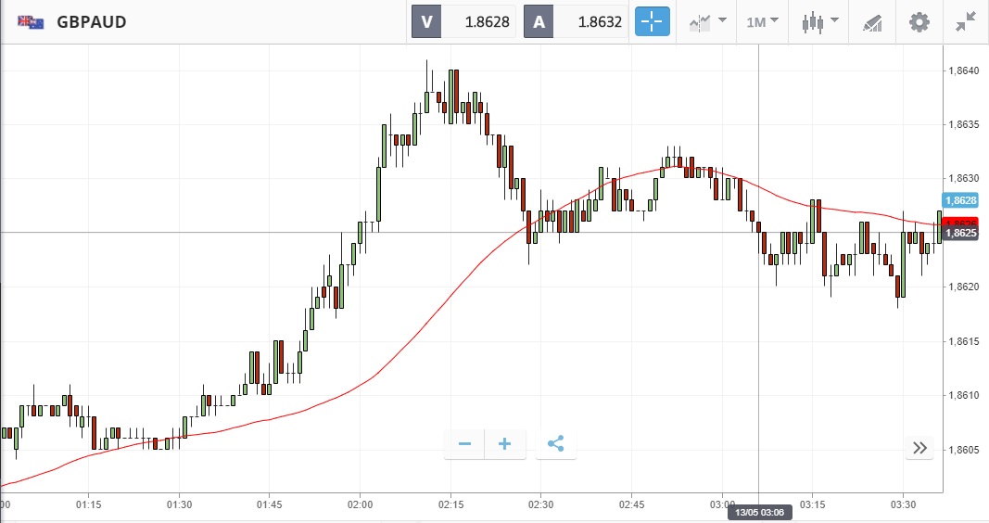Expand the 1M timeframe selector
The width and height of the screenshot is (989, 523).
tap(762, 22)
